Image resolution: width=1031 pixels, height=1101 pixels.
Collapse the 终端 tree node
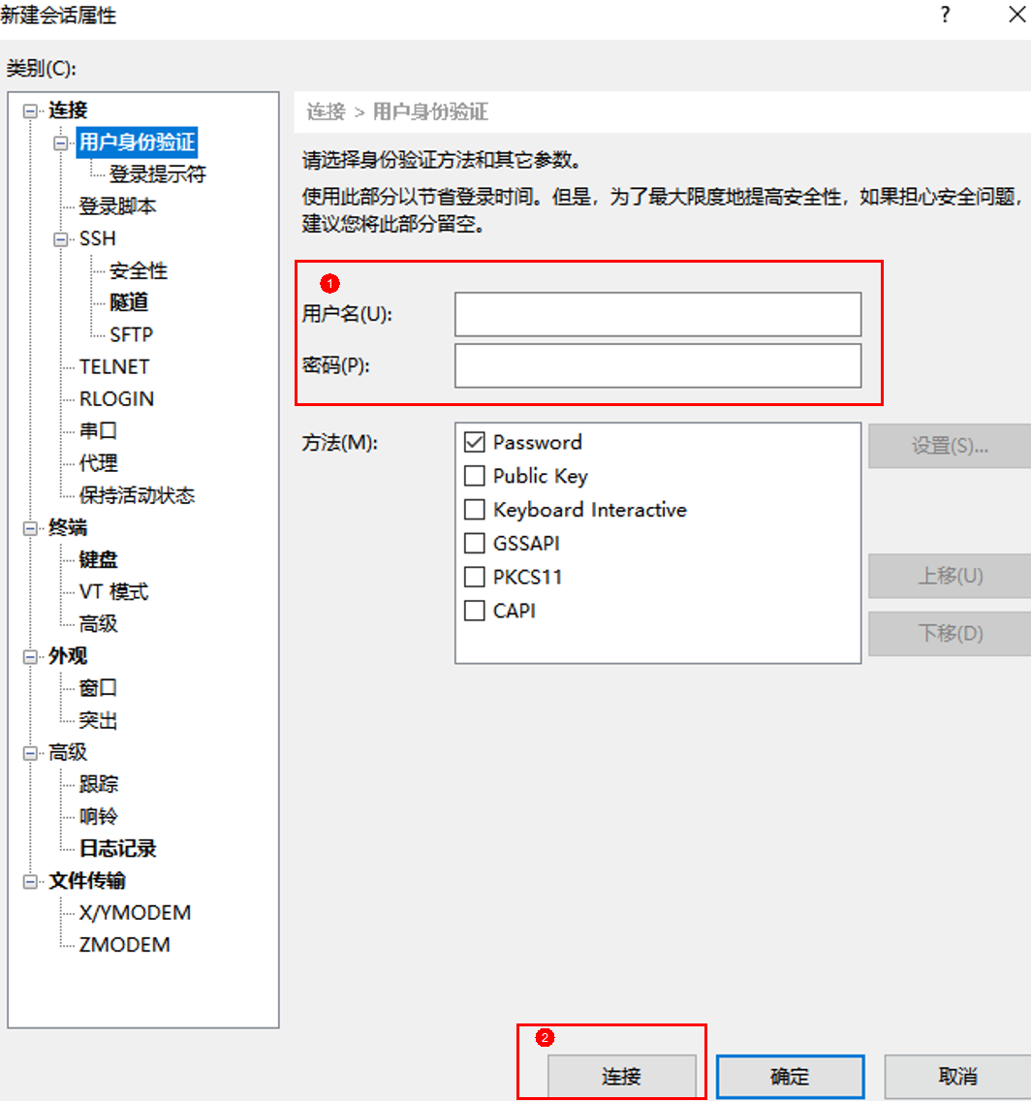[x=30, y=529]
